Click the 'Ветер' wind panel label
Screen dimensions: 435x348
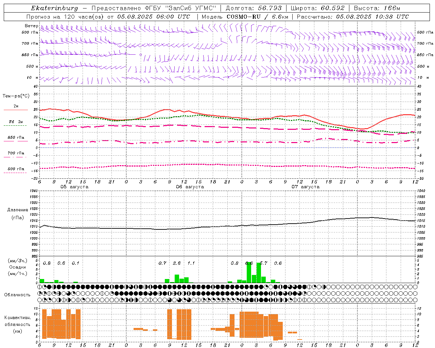point(31,26)
